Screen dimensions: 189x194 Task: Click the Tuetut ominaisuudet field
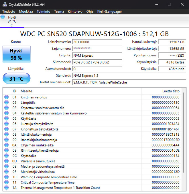coord(129,82)
